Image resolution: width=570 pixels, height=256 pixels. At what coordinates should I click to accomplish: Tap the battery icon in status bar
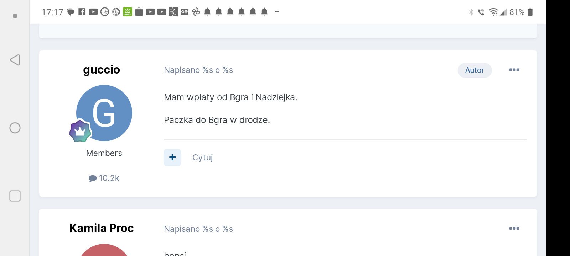point(530,12)
